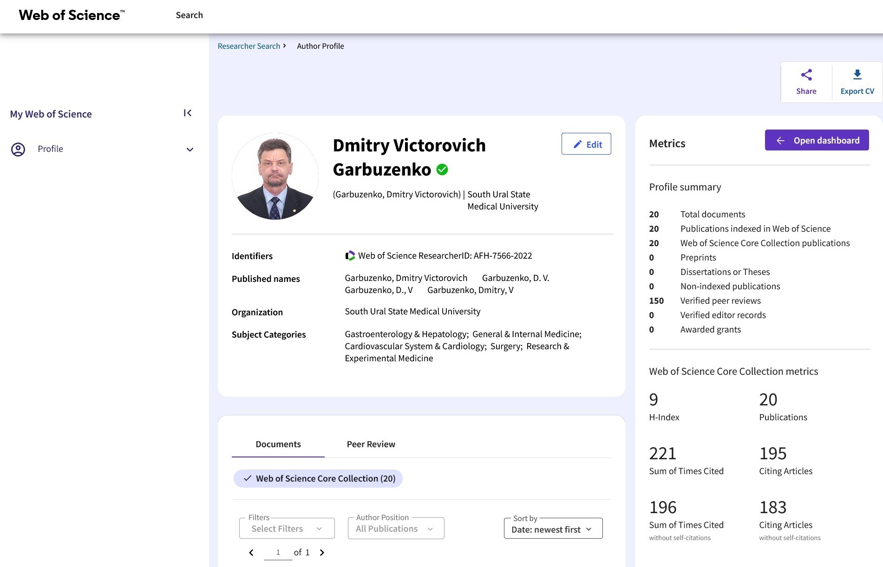Click the published name Garbuzenko, Dmitry, V
This screenshot has width=883, height=567.
tap(471, 290)
